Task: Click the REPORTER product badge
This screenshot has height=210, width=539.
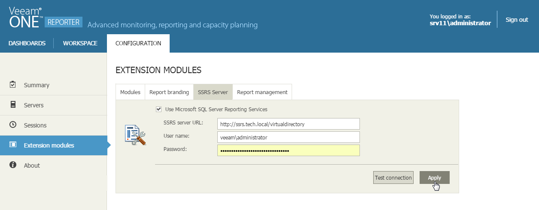Action: (x=64, y=22)
